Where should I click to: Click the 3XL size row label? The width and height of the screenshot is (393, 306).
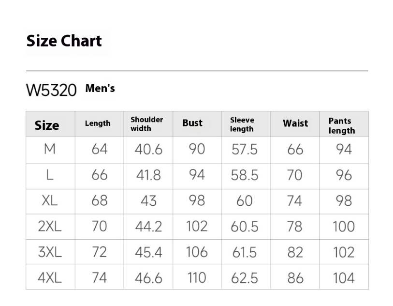50,252
